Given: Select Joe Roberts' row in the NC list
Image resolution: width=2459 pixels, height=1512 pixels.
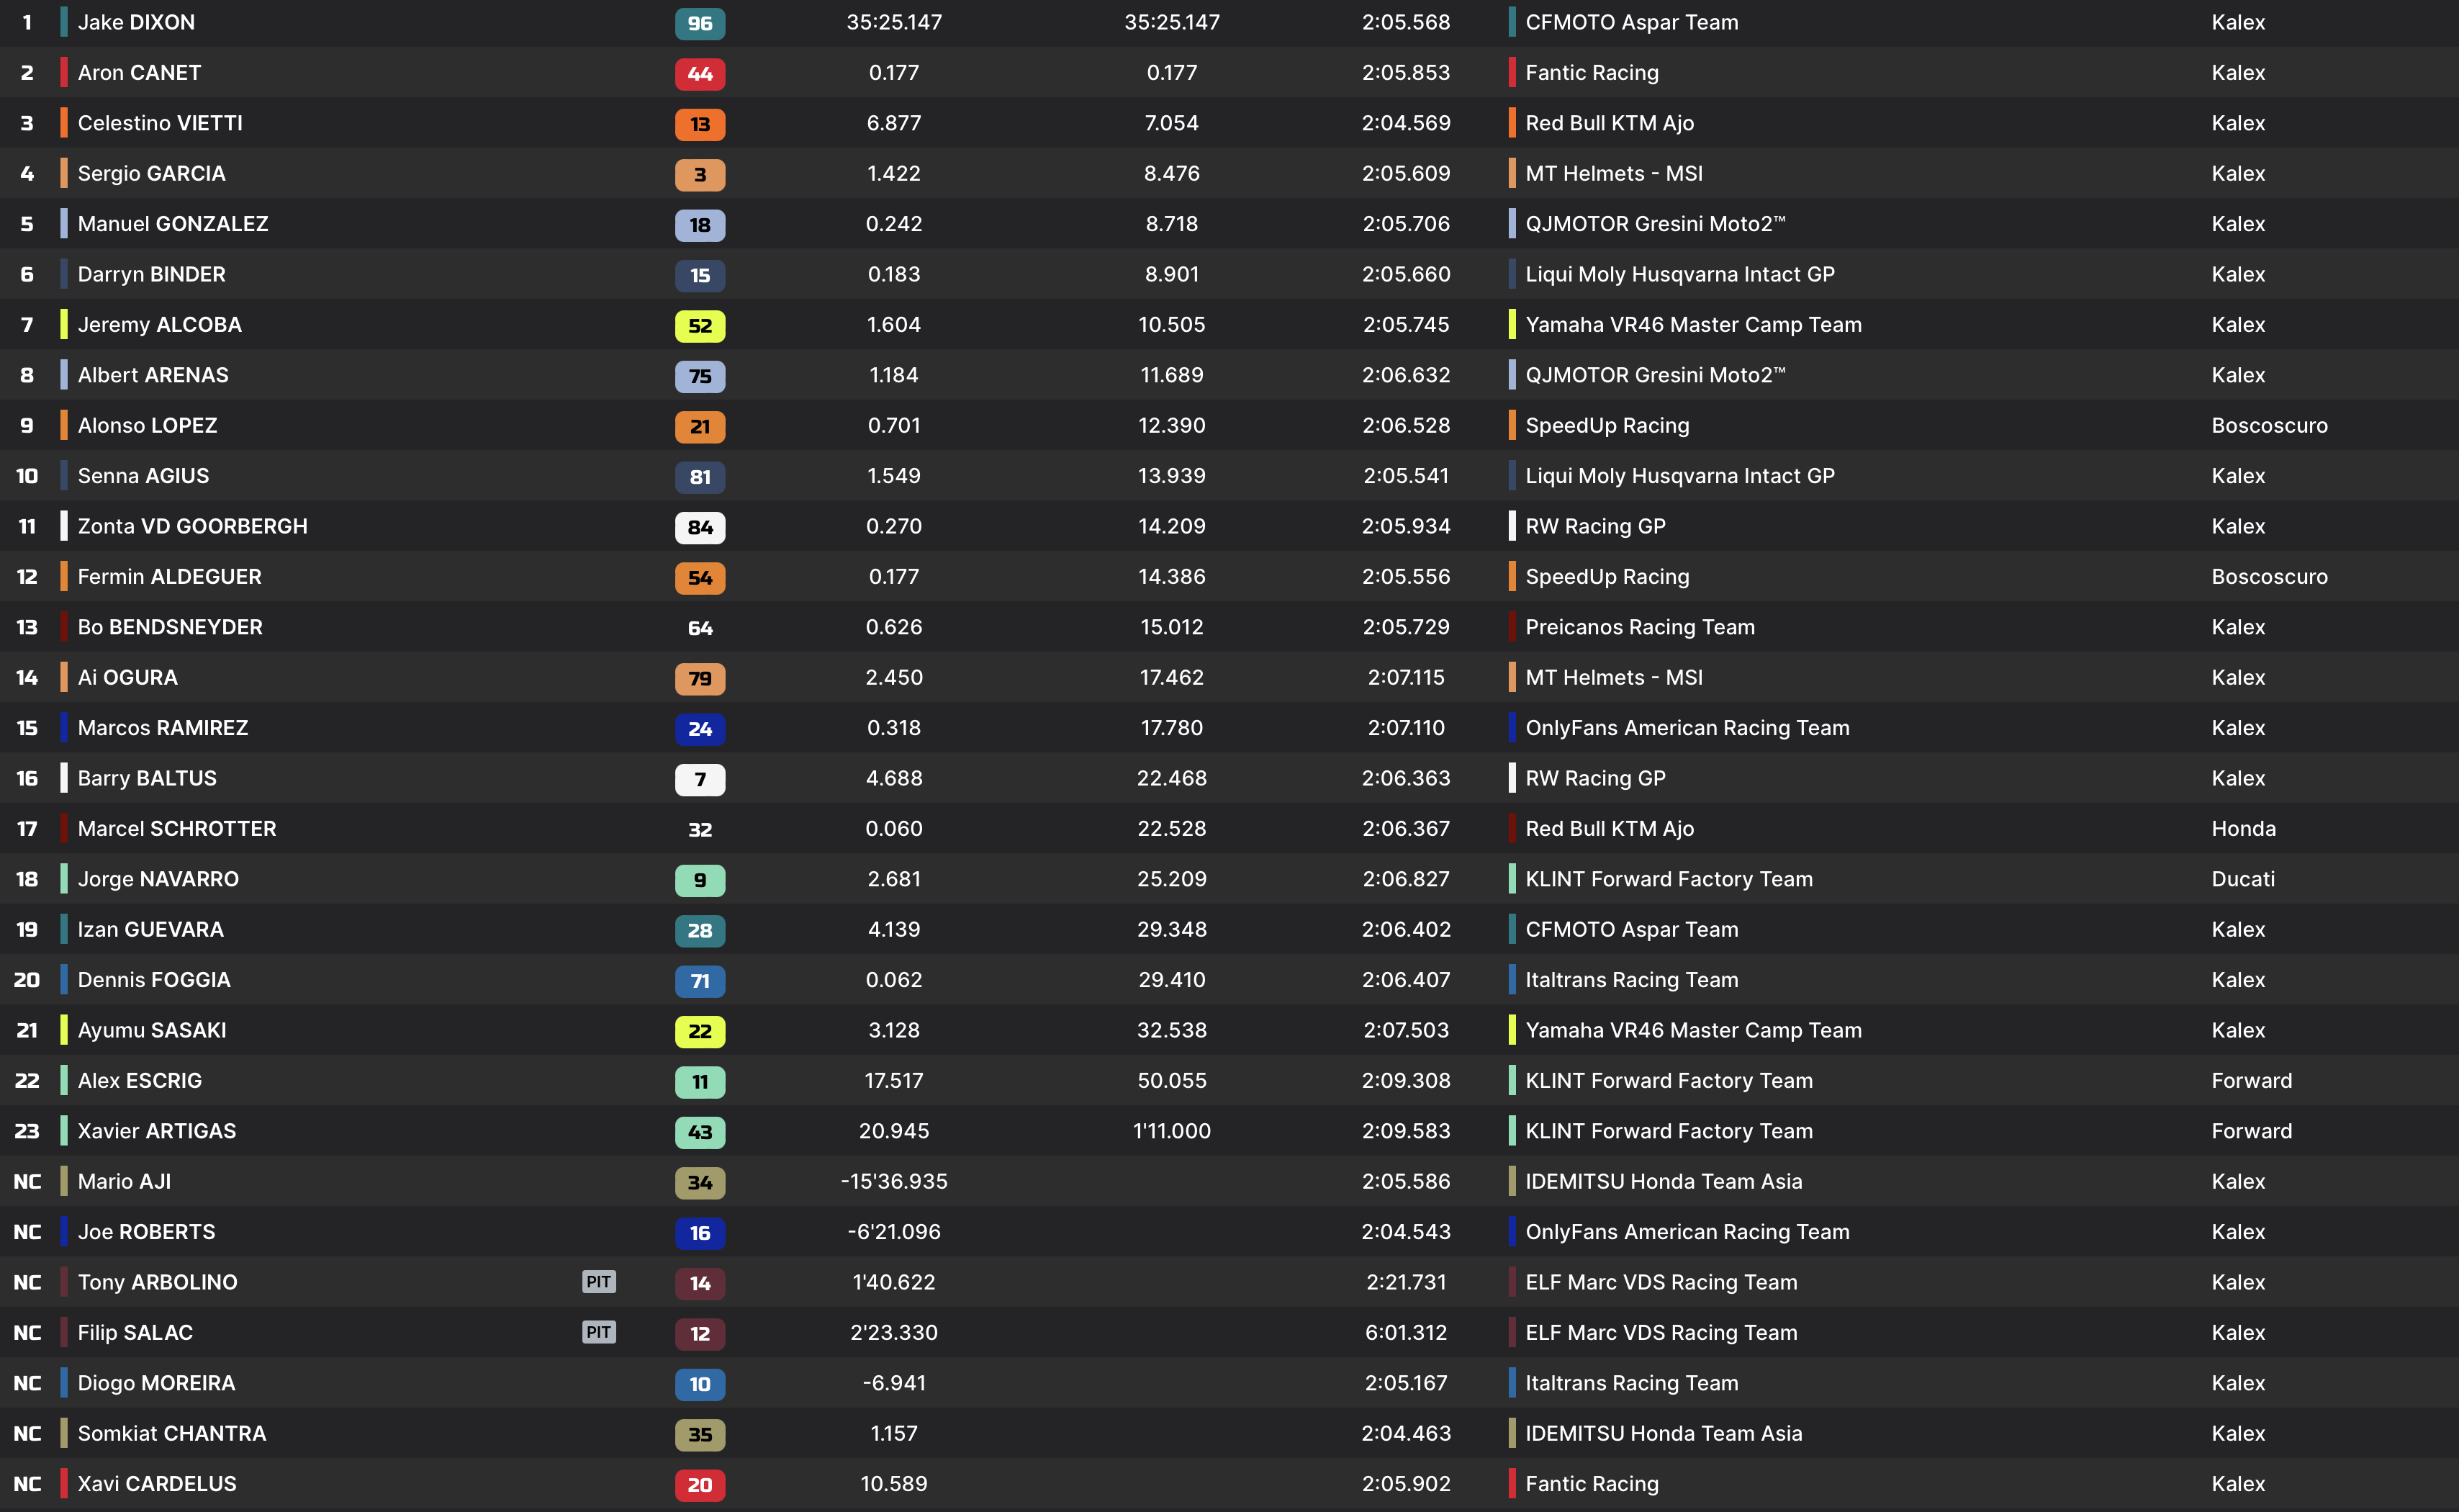Looking at the screenshot, I should coord(146,1232).
